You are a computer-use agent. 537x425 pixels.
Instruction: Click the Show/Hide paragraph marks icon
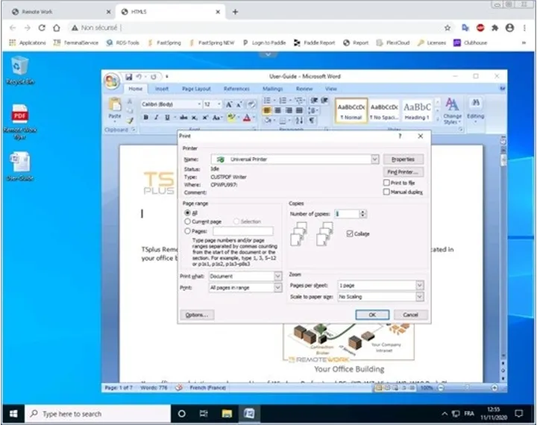[x=312, y=120]
